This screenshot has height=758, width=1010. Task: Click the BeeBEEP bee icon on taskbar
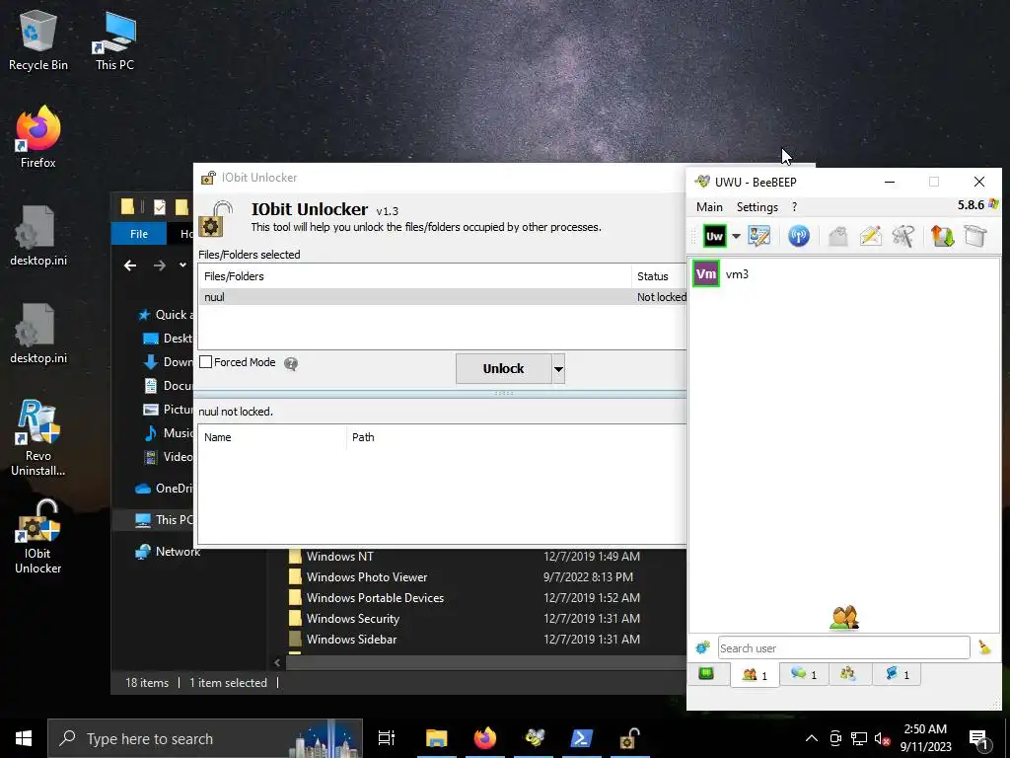(534, 738)
